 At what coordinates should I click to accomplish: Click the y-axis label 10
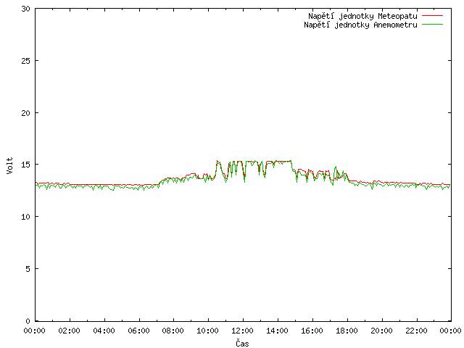click(x=26, y=217)
